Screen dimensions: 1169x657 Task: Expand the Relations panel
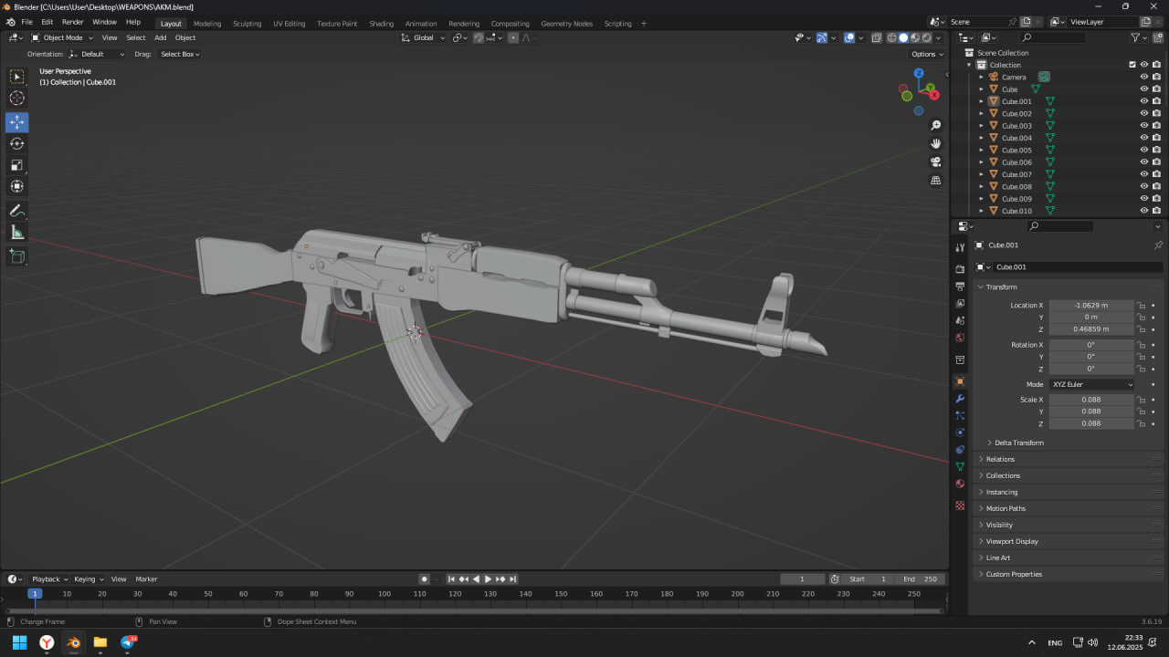pos(1000,459)
